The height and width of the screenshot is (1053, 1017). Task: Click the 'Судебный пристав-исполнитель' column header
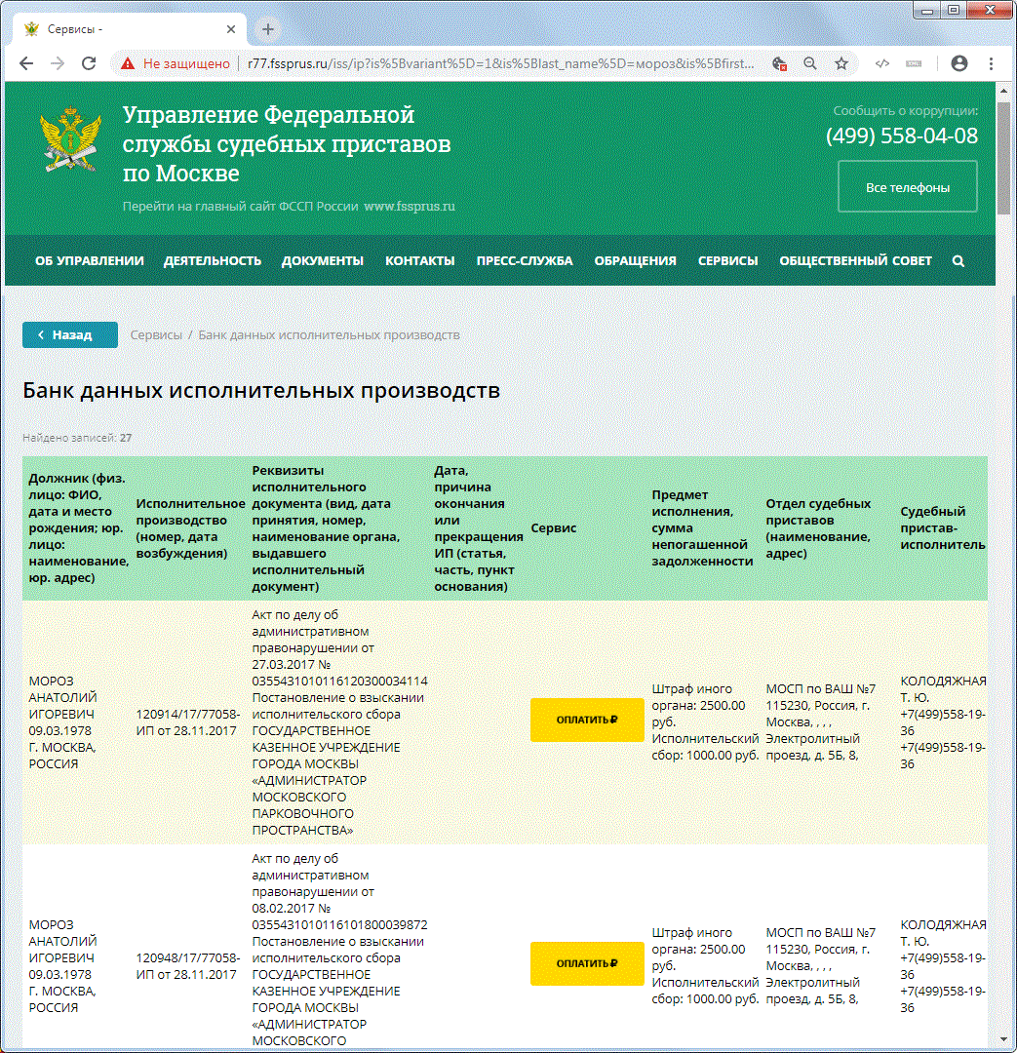click(x=943, y=527)
